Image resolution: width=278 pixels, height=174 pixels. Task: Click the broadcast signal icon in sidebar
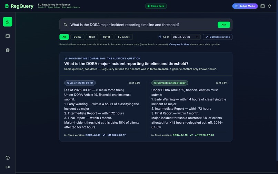(8, 167)
